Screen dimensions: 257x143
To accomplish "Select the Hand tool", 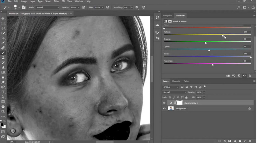I will point(3,106).
